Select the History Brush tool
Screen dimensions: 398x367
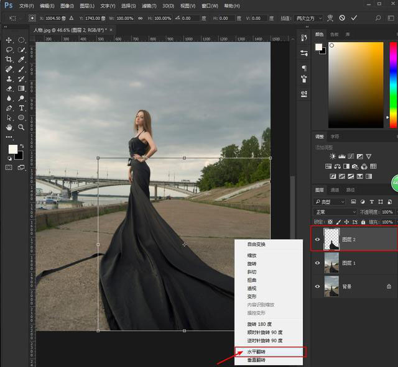pyautogui.click(x=21, y=79)
